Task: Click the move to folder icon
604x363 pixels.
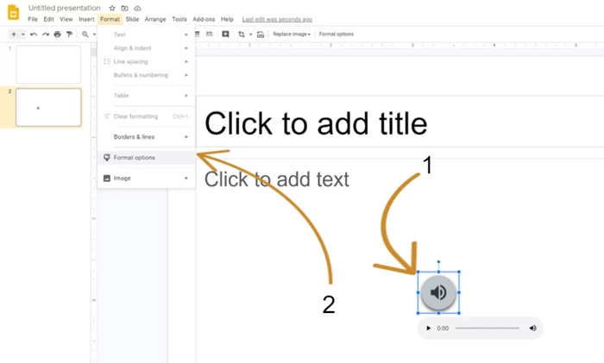Action: click(125, 8)
